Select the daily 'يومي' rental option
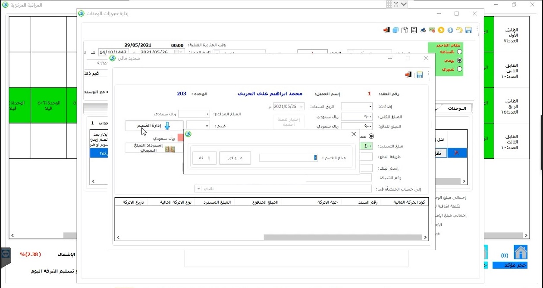The height and width of the screenshot is (288, 543). (x=459, y=60)
